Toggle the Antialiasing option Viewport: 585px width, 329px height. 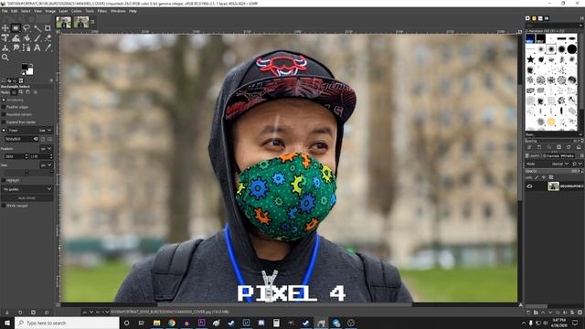pos(4,100)
